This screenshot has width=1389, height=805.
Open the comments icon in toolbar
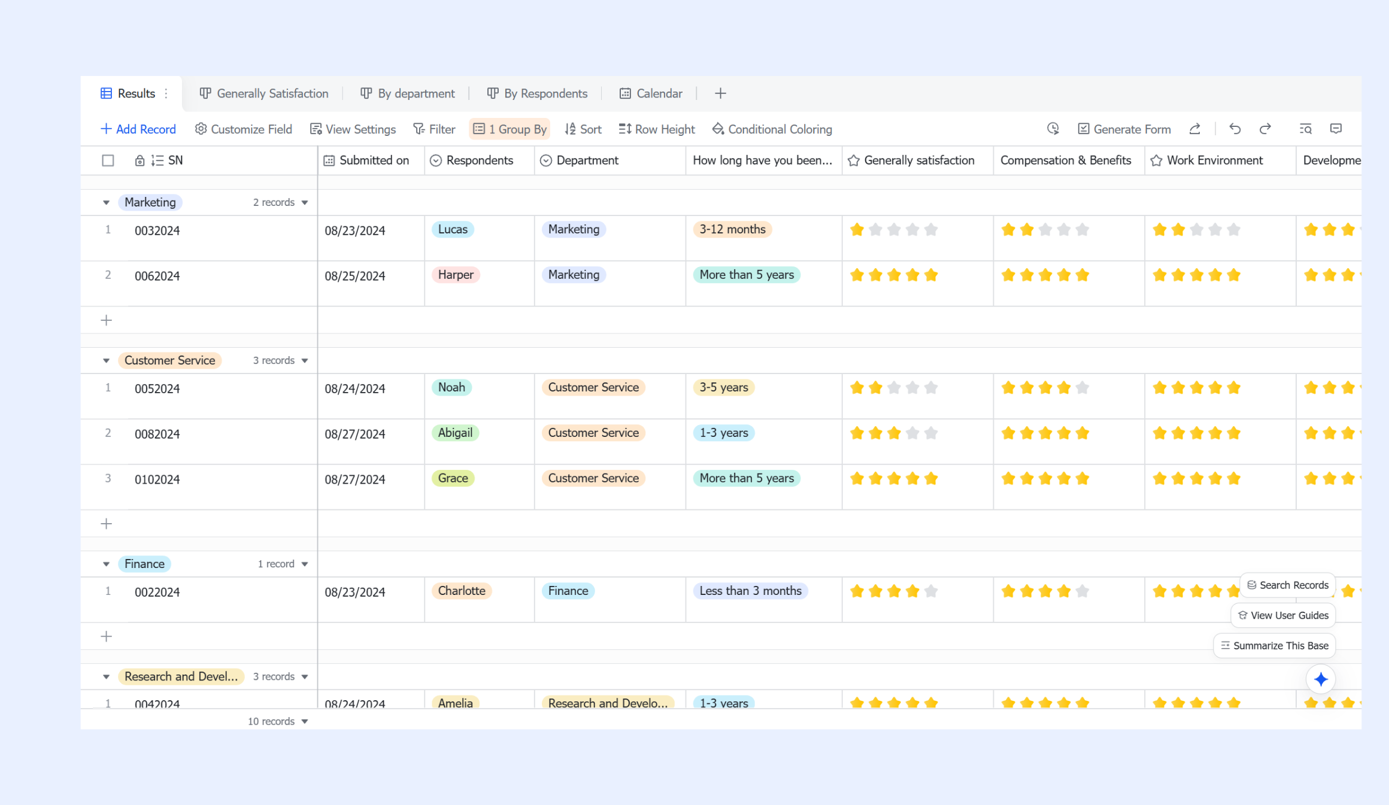1336,129
